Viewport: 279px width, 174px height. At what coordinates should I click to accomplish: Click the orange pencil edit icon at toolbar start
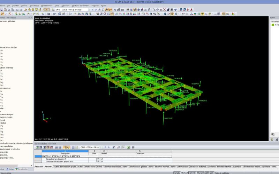click(x=2, y=14)
